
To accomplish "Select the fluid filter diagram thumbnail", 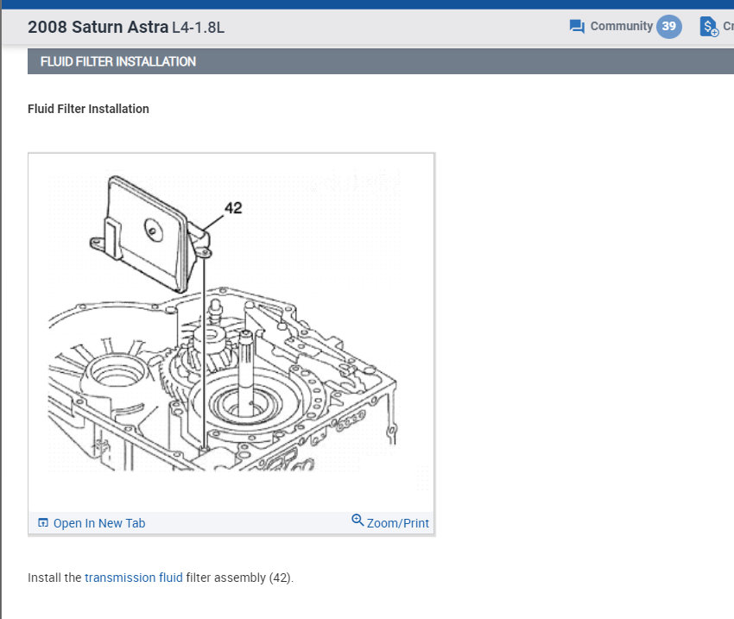I will [x=231, y=337].
